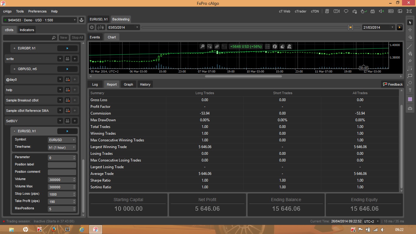Image resolution: width=416 pixels, height=234 pixels.
Task: Open the Timeframe h1 (1 hour) dropdown
Action: (62, 147)
